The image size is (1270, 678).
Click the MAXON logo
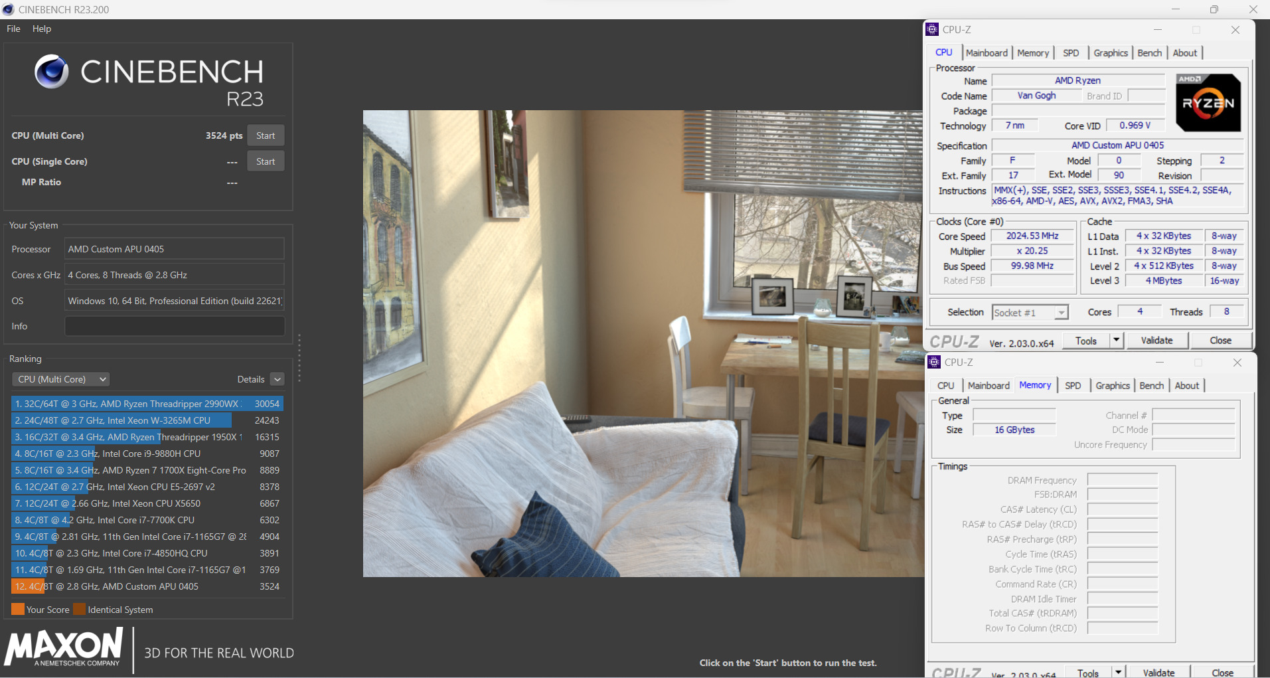point(64,648)
